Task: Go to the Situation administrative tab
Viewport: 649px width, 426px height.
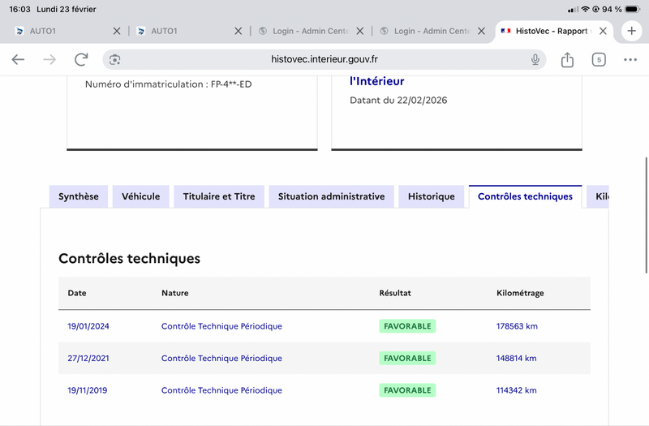Action: [331, 196]
